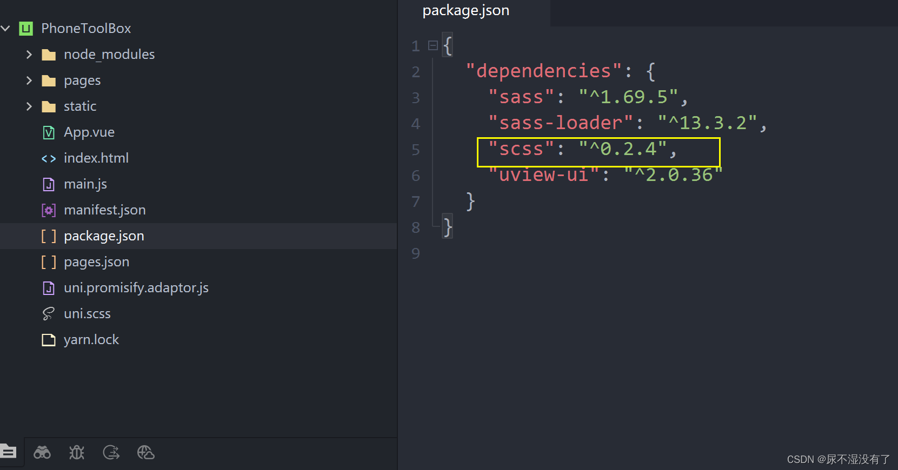Click the package.json bracket icon in tree
This screenshot has width=898, height=470.
pos(49,236)
